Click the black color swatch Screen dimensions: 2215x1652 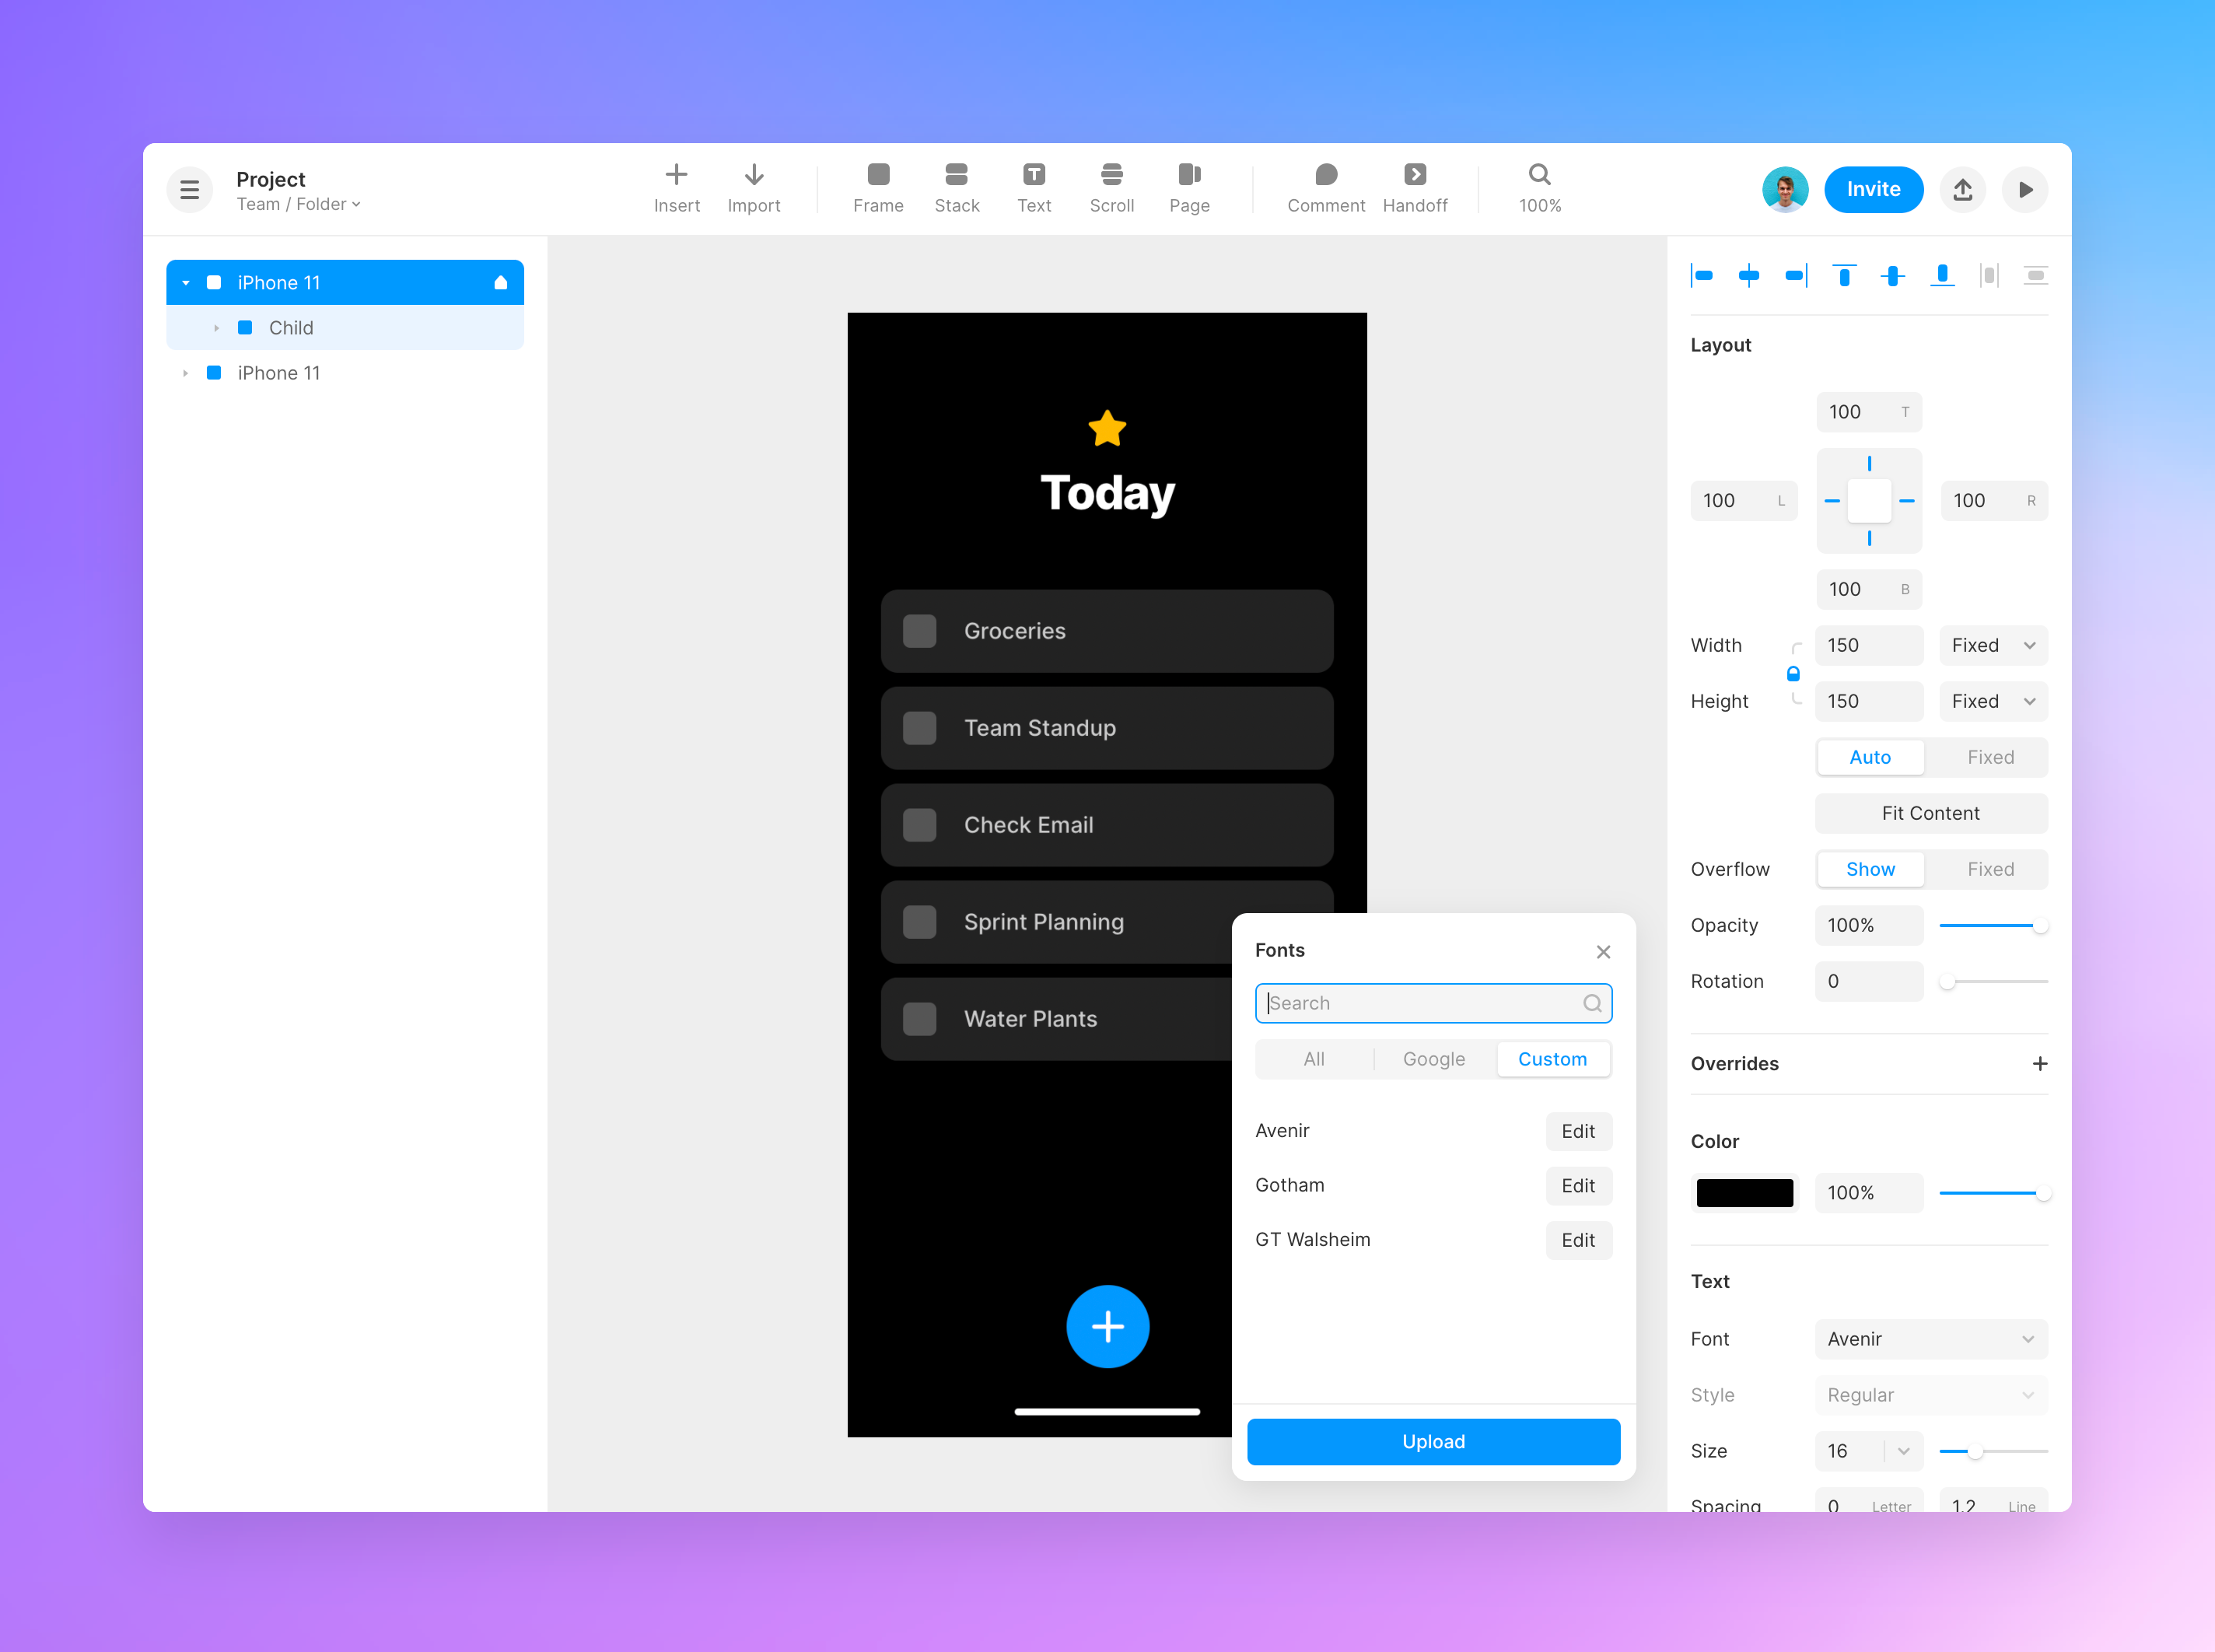click(x=1745, y=1194)
